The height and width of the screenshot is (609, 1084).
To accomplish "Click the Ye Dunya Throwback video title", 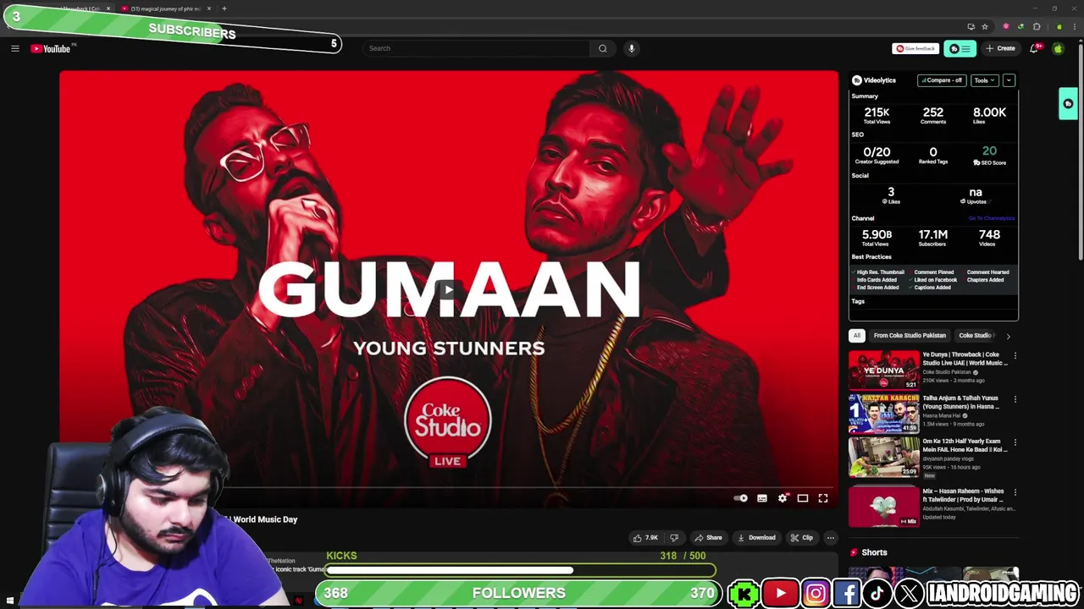I will pos(965,359).
